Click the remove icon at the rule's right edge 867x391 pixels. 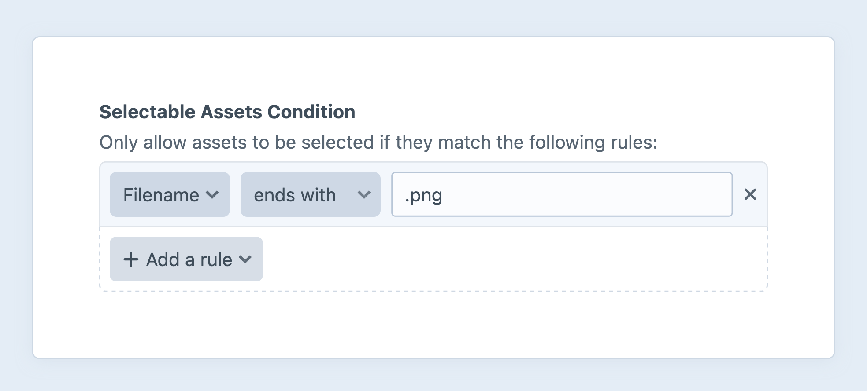click(x=751, y=194)
